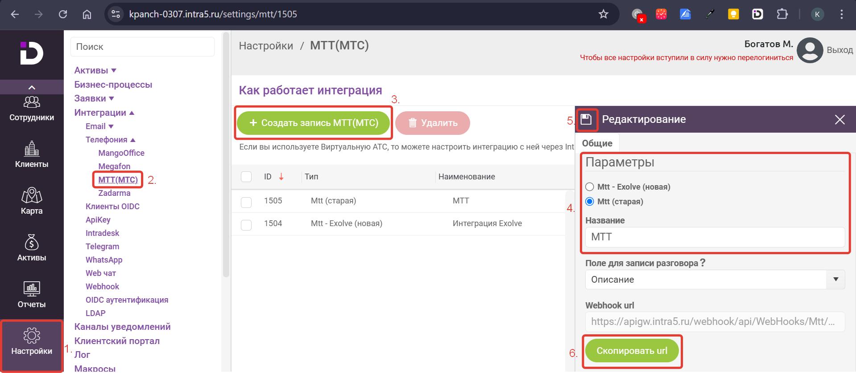
Task: Click the yellow note extension icon
Action: pyautogui.click(x=733, y=14)
